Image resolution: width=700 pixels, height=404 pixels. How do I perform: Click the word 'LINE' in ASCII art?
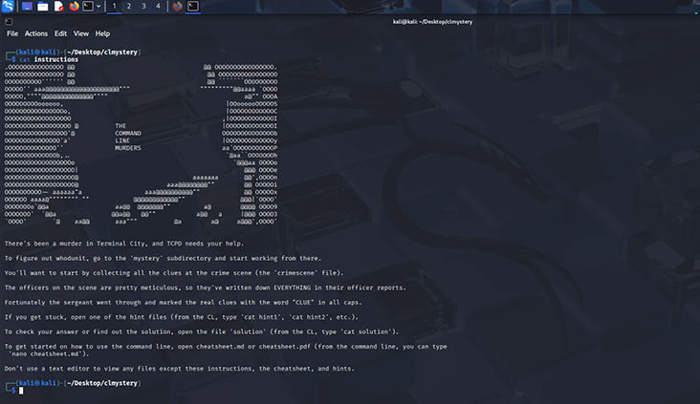click(122, 140)
